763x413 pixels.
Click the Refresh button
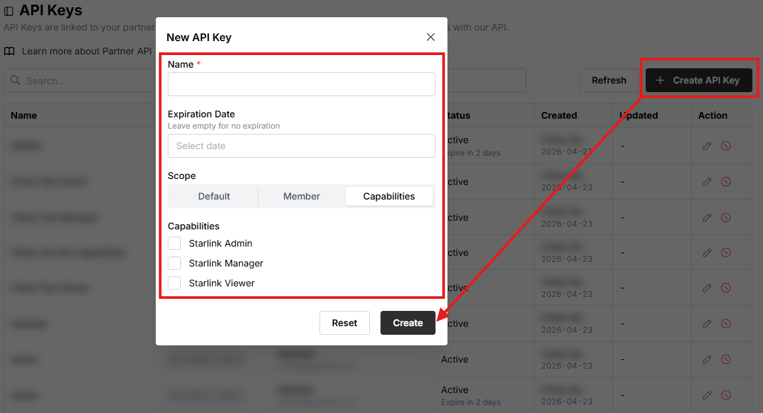click(609, 80)
